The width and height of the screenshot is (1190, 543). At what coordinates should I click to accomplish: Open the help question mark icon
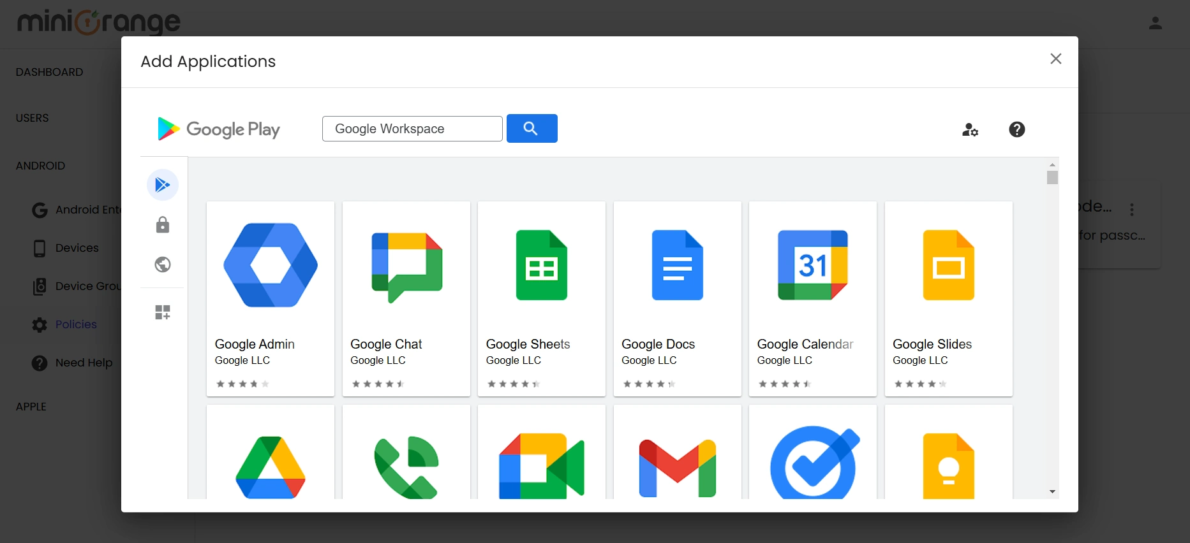1016,129
